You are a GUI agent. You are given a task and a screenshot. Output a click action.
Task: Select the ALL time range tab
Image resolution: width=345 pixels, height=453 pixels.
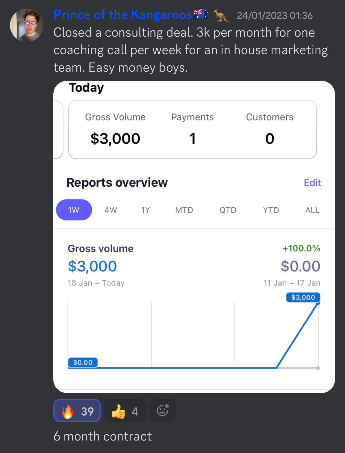312,210
